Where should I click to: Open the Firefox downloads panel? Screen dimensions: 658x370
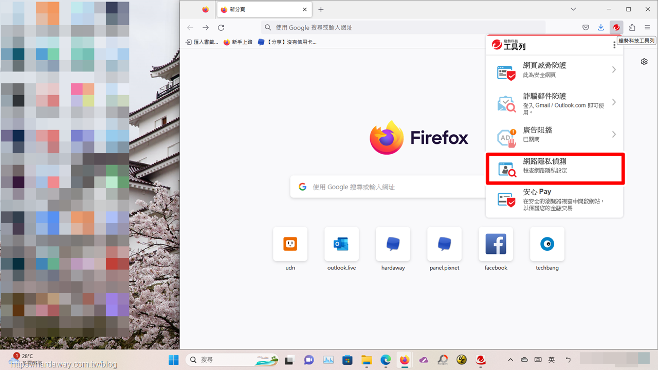point(601,28)
